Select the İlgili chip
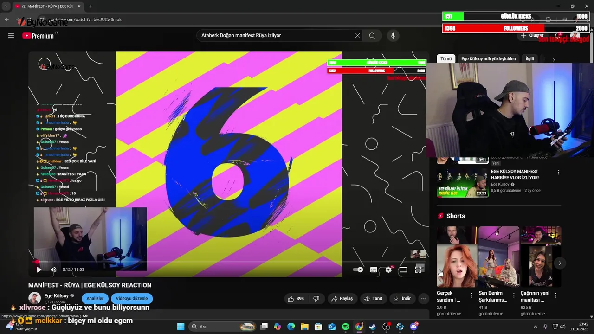Image resolution: width=594 pixels, height=334 pixels. [529, 59]
